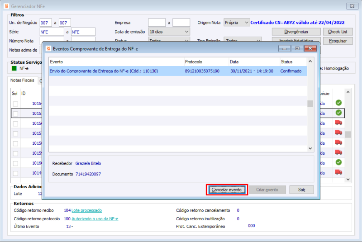Select the checkbox in the last visible note row
Image resolution: width=362 pixels, height=242 pixels.
click(15, 173)
